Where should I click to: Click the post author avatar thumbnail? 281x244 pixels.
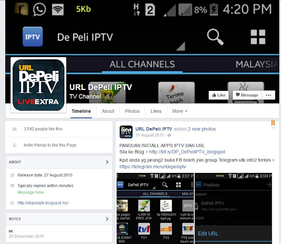pos(126,132)
